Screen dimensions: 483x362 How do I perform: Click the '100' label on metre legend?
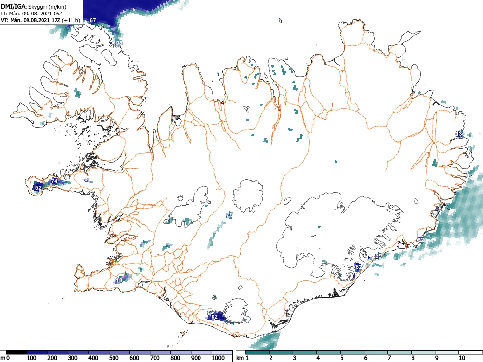32,358
